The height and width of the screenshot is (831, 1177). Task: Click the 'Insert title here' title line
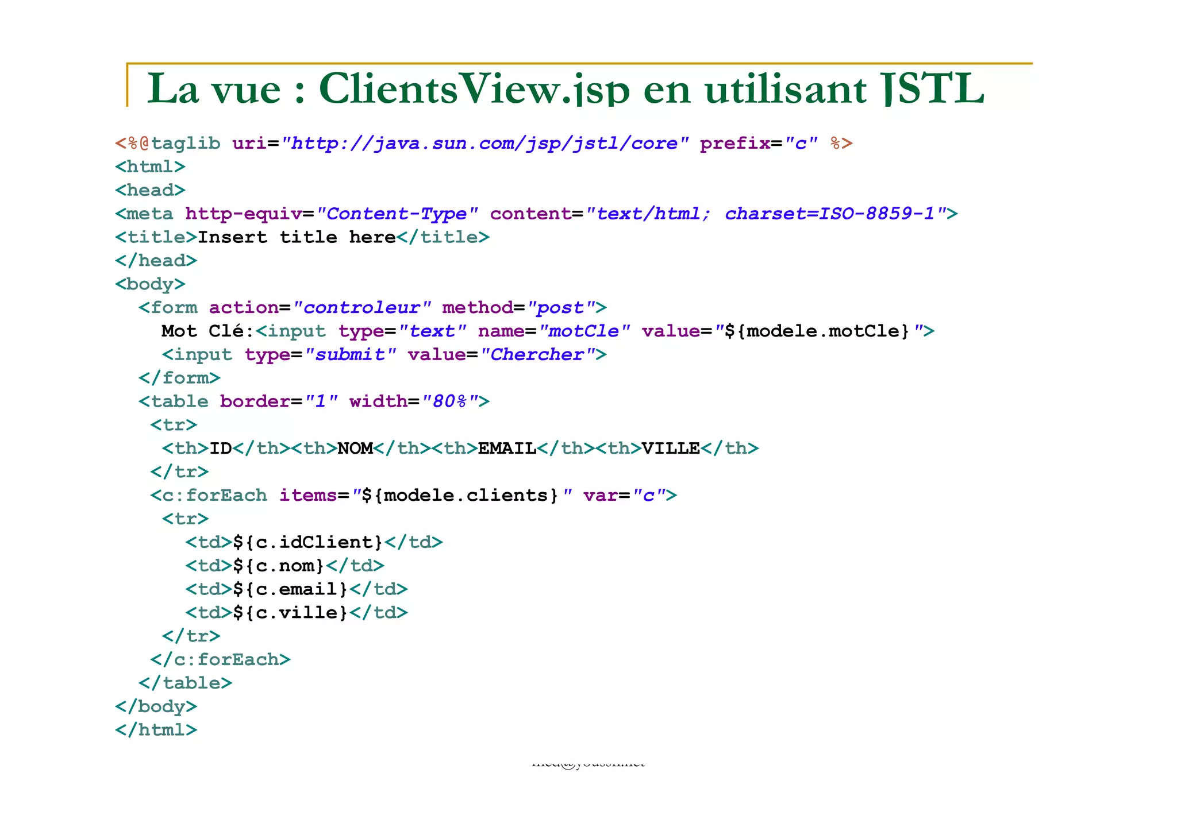pyautogui.click(x=302, y=237)
